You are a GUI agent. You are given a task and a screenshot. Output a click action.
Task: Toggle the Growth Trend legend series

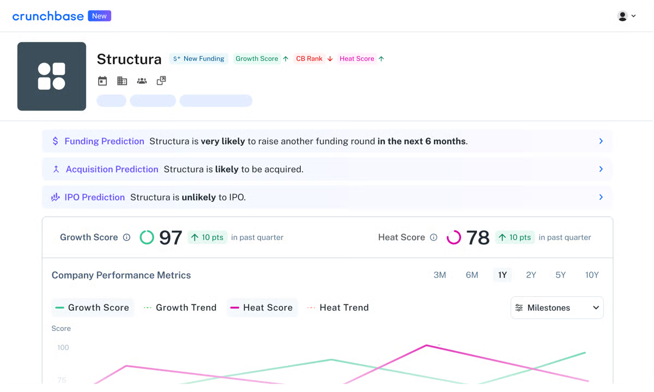pos(180,308)
